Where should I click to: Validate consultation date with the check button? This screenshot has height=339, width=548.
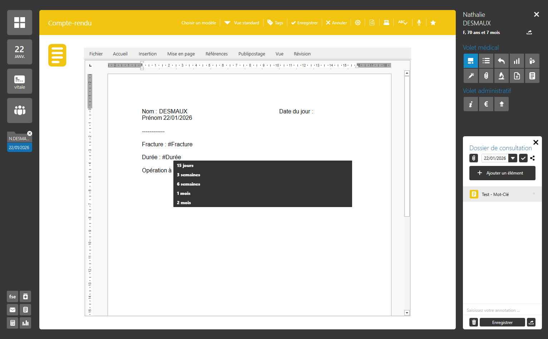(x=523, y=158)
